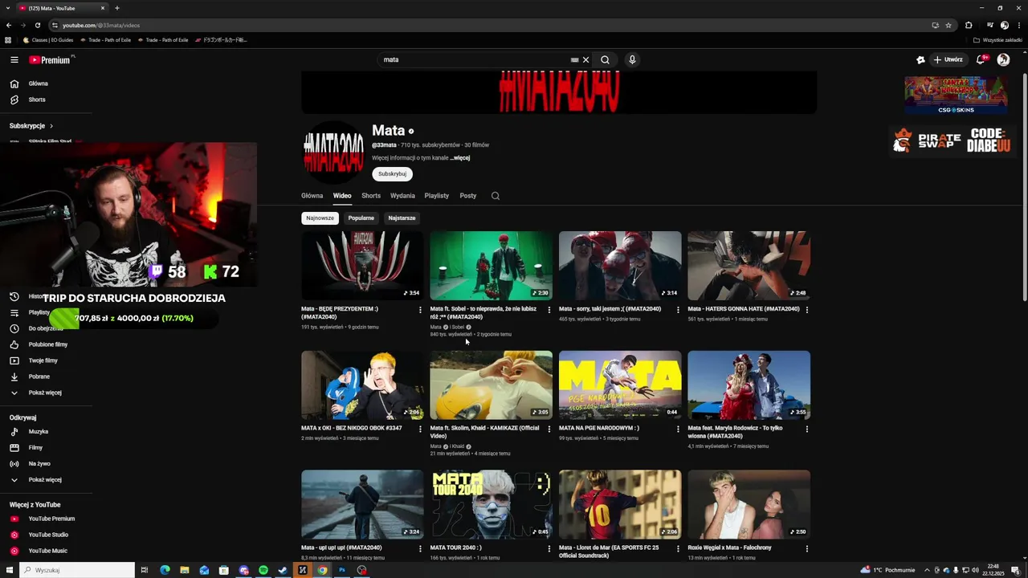Open Mata - BĘDĘ PREZYDENTEM video thumbnail
The height and width of the screenshot is (578, 1028).
coord(362,266)
